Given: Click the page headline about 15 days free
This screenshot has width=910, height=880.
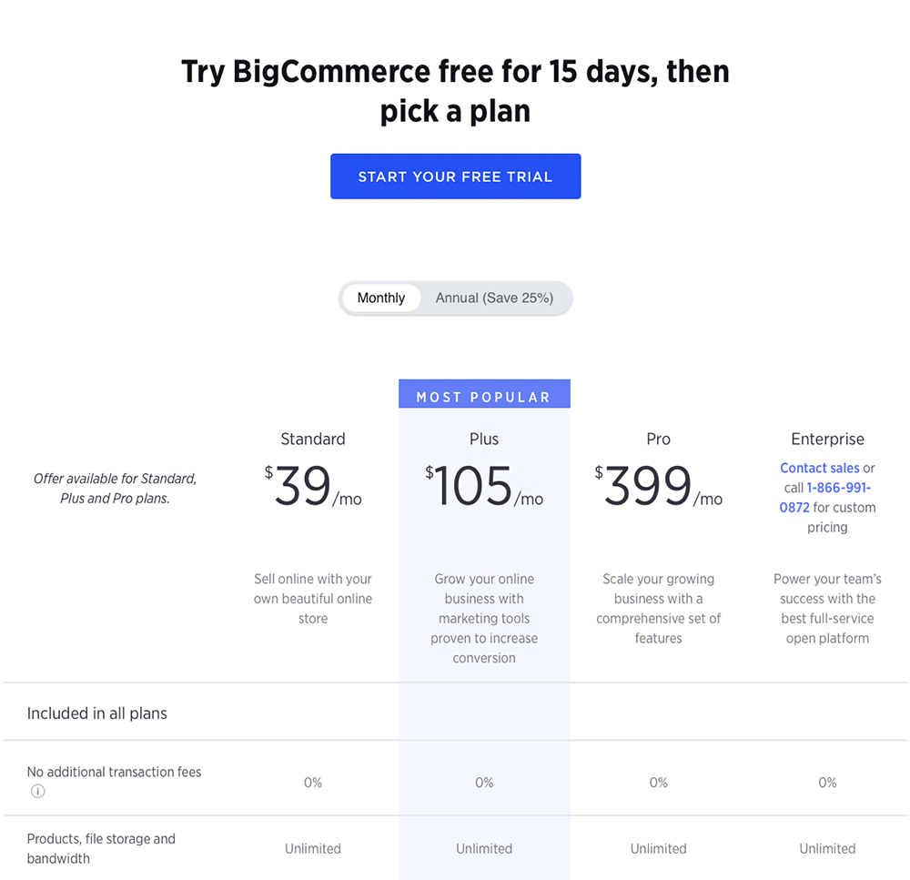Looking at the screenshot, I should pos(456,91).
